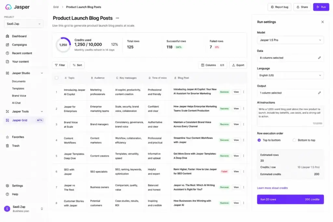Click the Blog Post column header
This screenshot has width=333, height=222.
coord(181,78)
